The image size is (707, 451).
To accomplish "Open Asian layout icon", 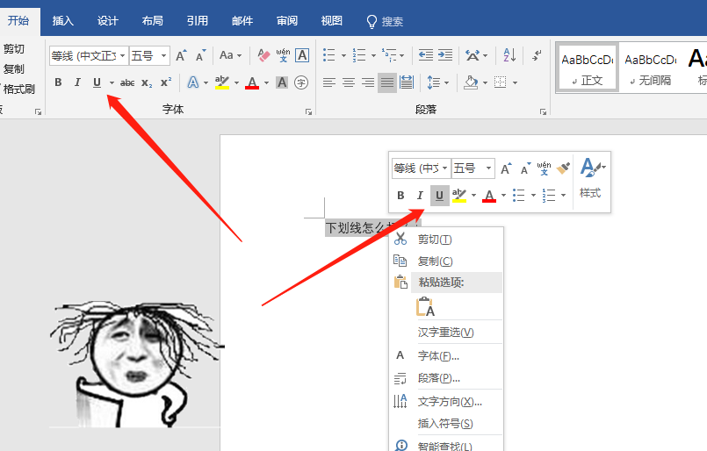I will click(x=473, y=55).
